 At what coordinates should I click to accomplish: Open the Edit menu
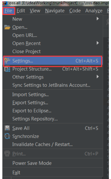[x=21, y=11]
